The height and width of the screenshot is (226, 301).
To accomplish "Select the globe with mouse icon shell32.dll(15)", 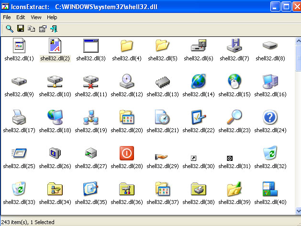I will [234, 81].
